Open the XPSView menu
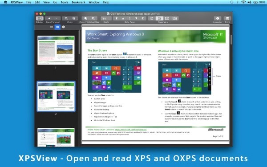The width and height of the screenshot is (267, 167). click(x=16, y=2)
